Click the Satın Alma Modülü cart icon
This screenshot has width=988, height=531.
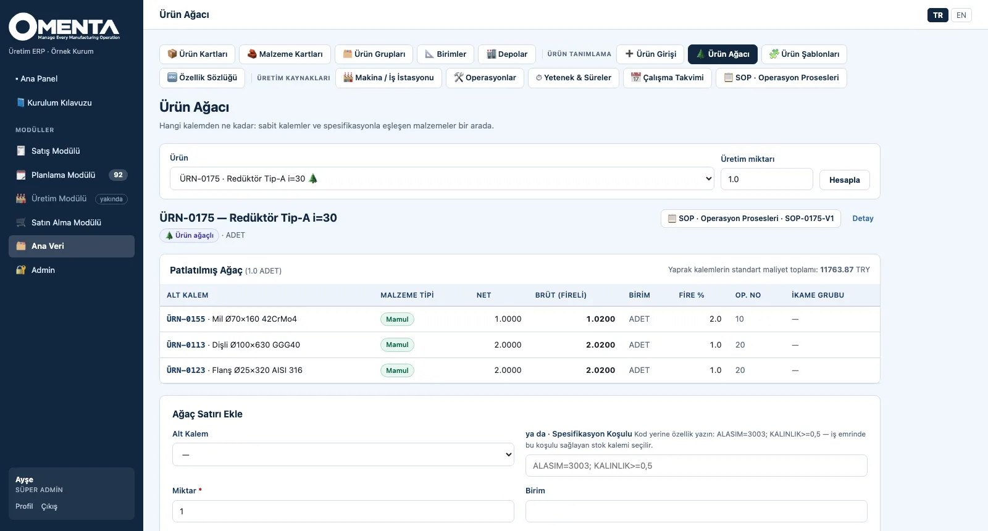pos(21,222)
